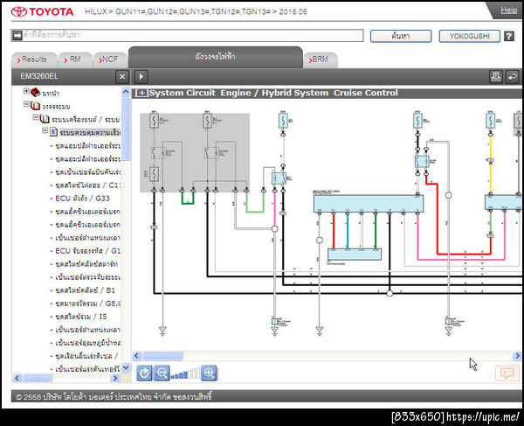
Task: Open the Help link
Action: 508,10
